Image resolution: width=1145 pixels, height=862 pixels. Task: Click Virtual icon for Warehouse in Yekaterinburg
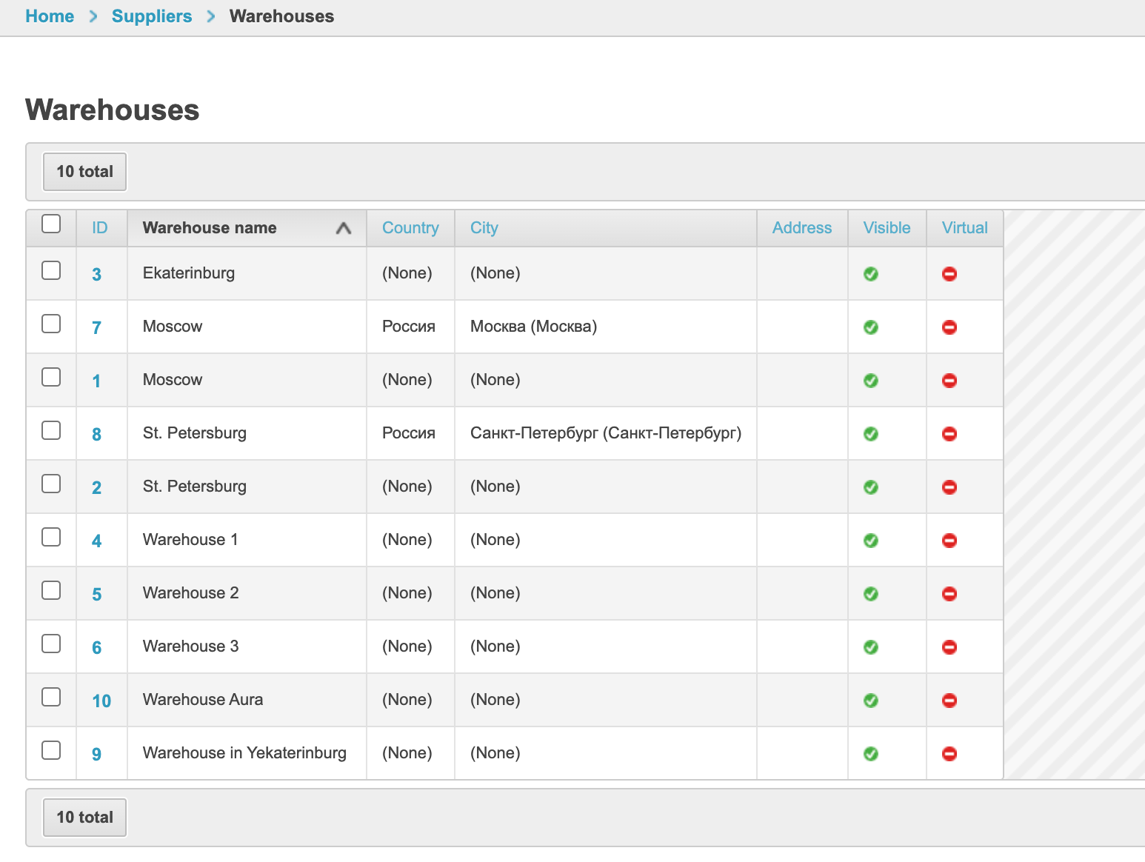point(949,754)
